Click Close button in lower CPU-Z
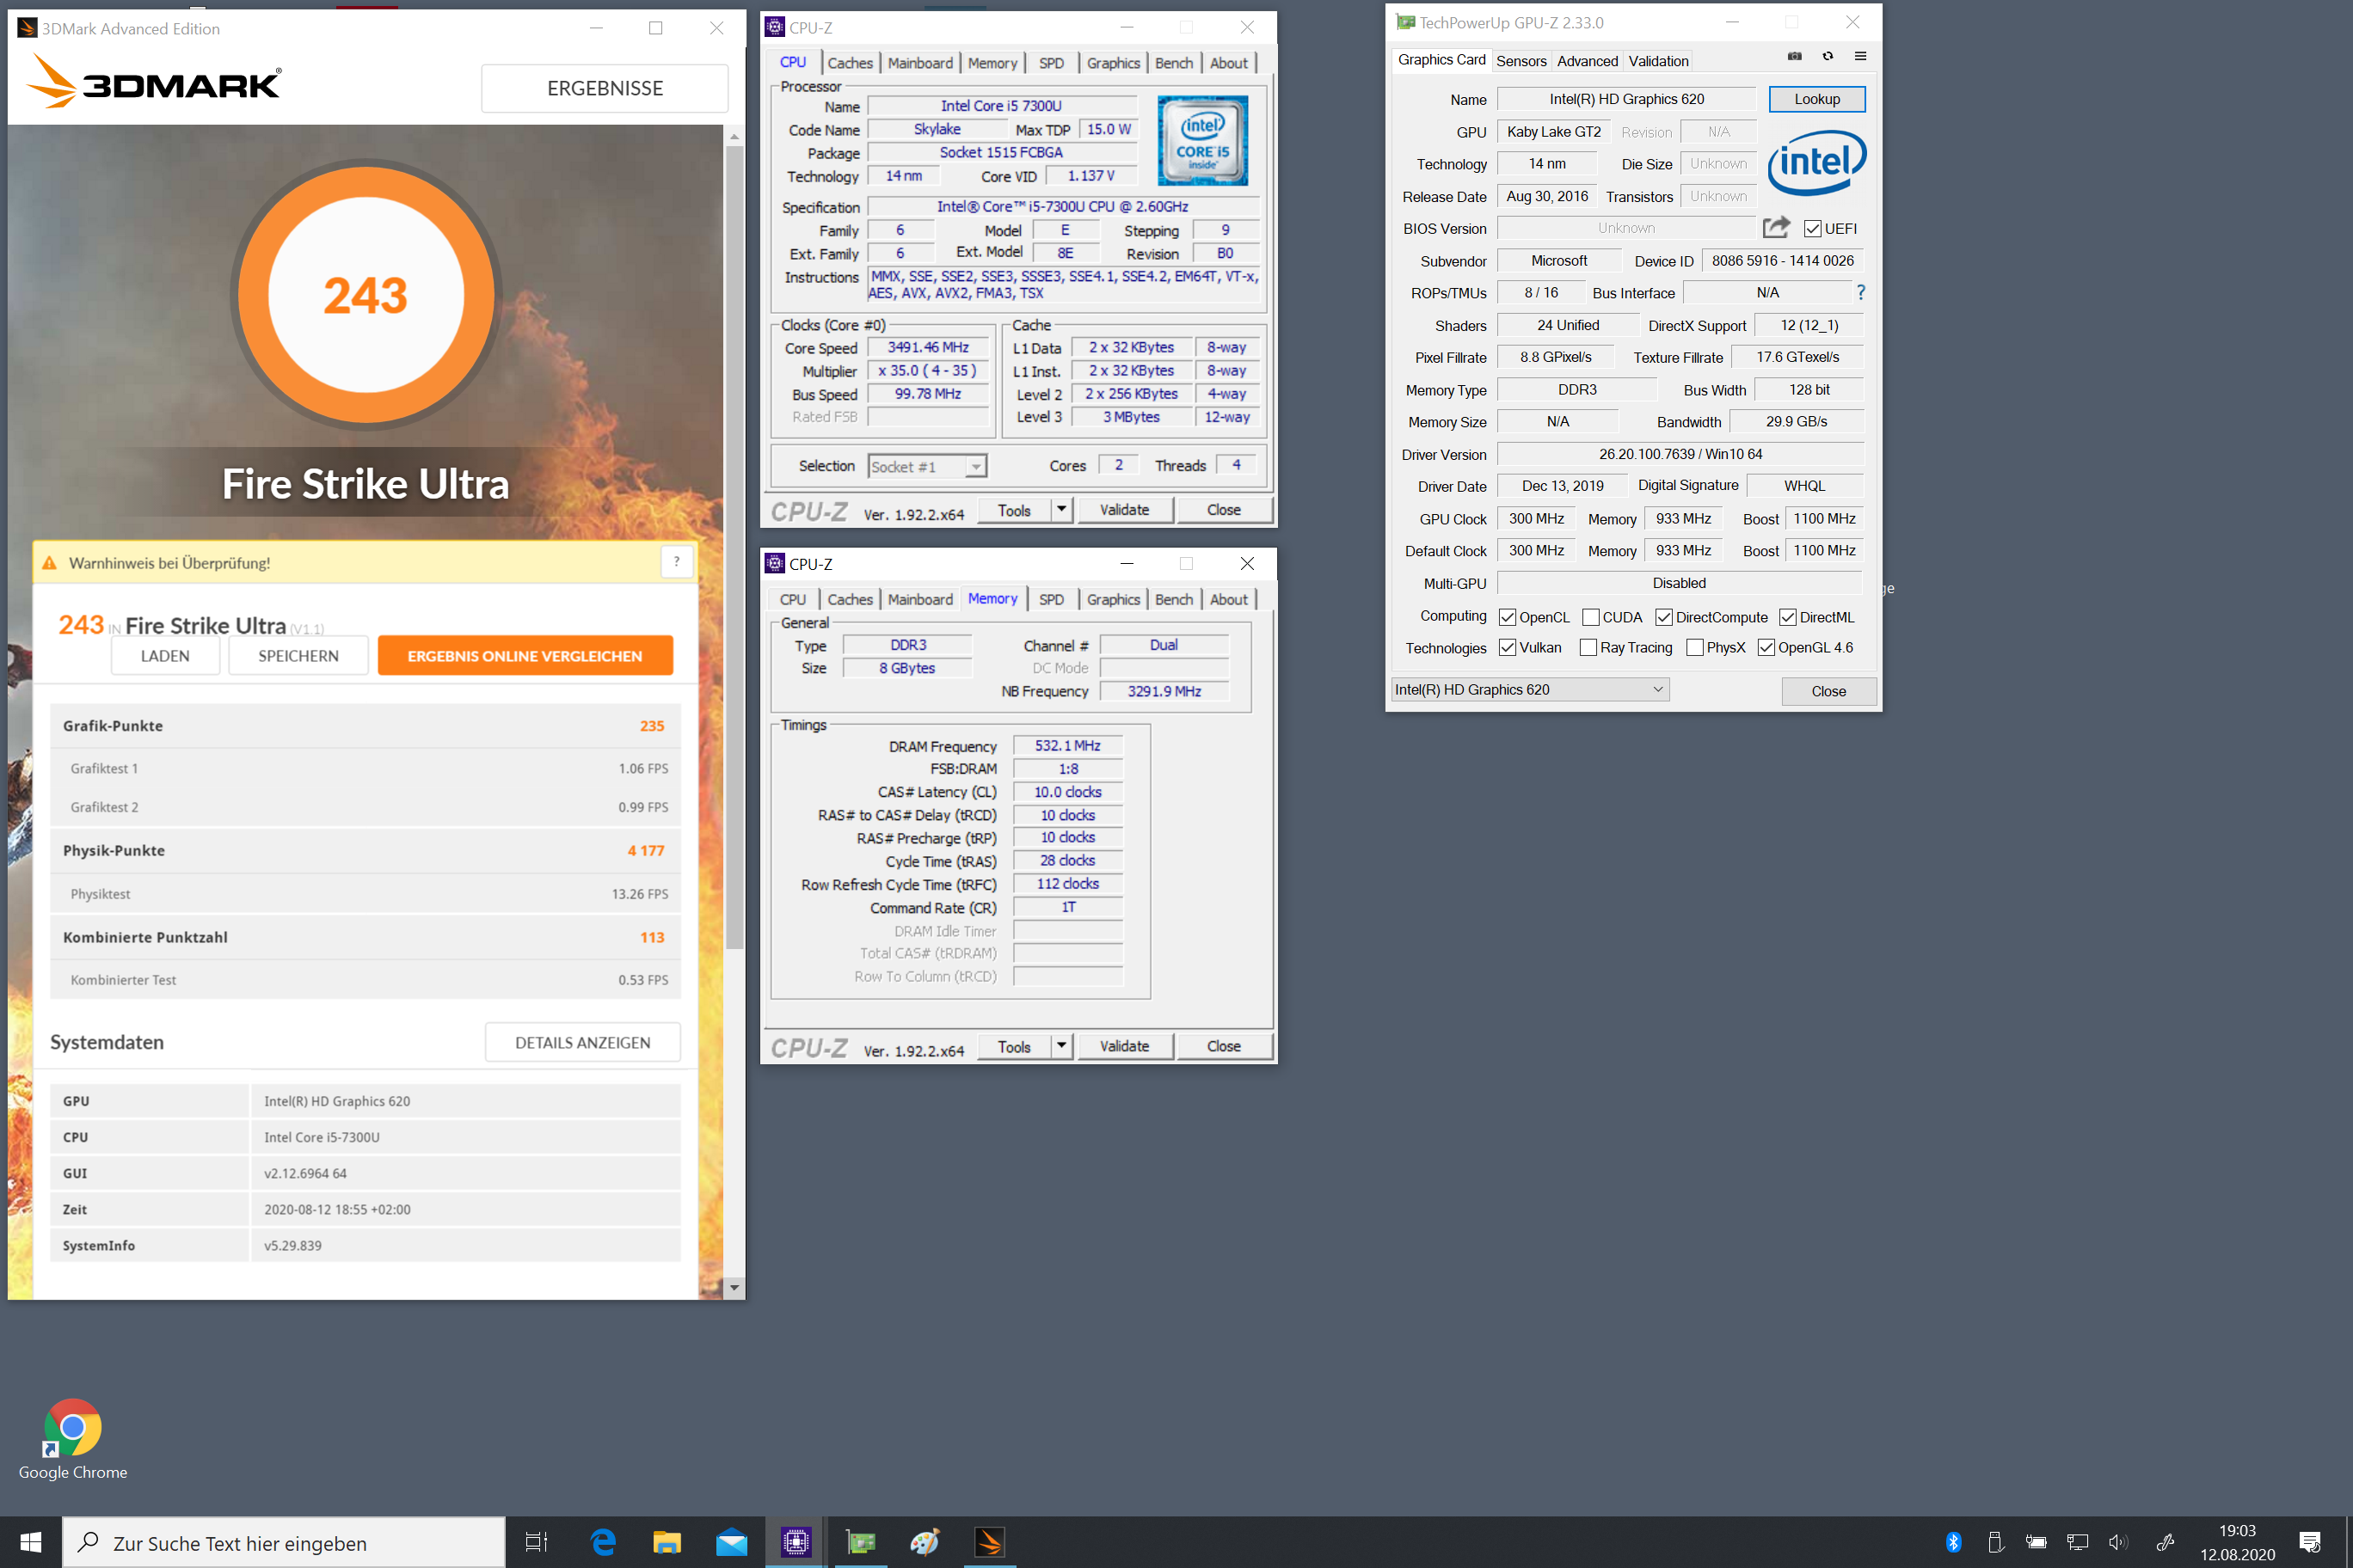 coord(1224,1046)
